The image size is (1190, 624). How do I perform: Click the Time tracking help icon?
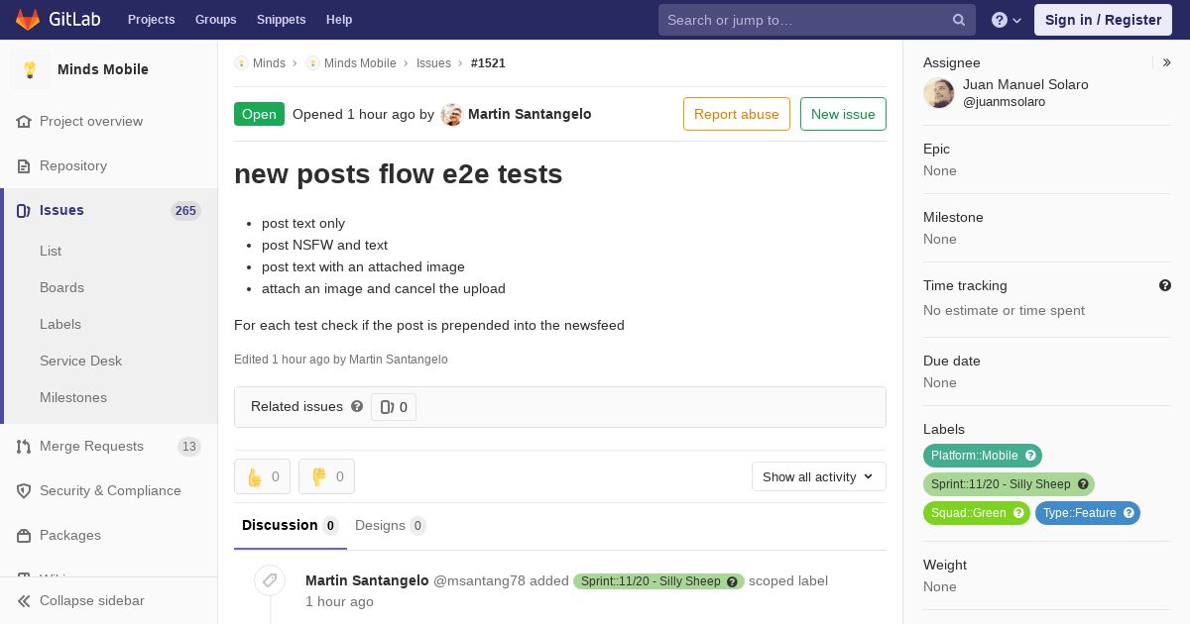tap(1165, 285)
